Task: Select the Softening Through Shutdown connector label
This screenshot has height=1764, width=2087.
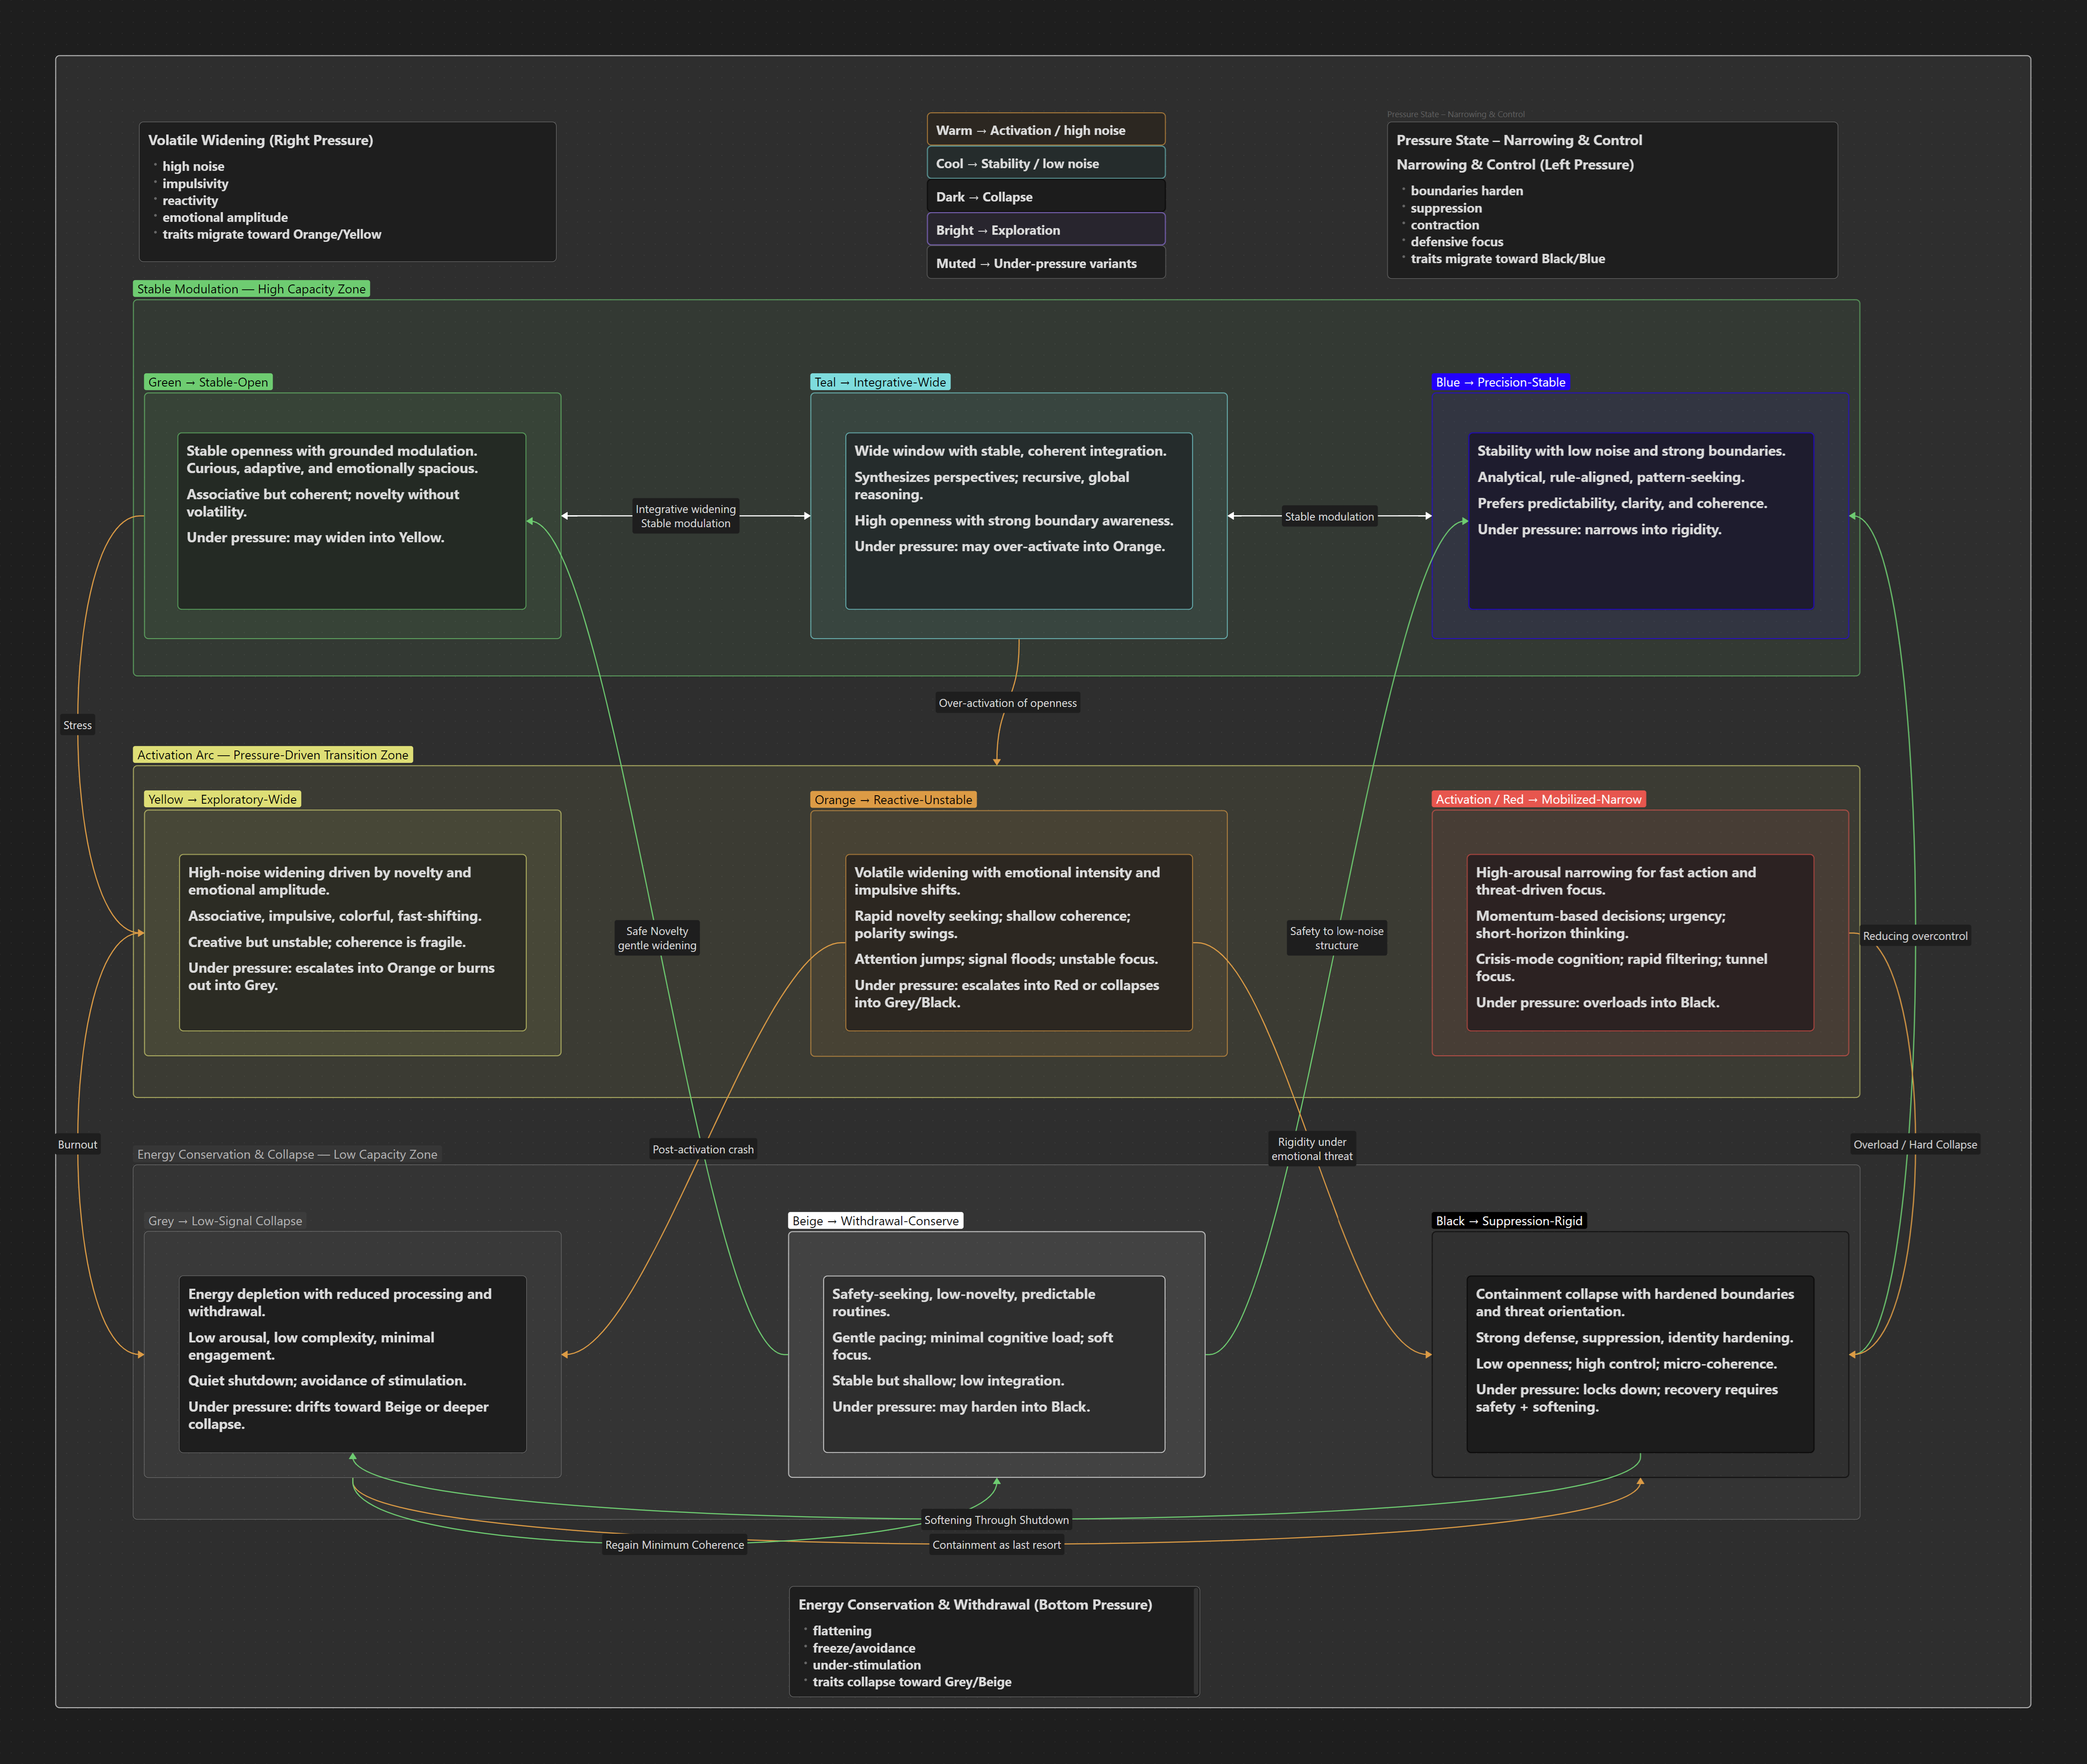Action: click(x=996, y=1519)
